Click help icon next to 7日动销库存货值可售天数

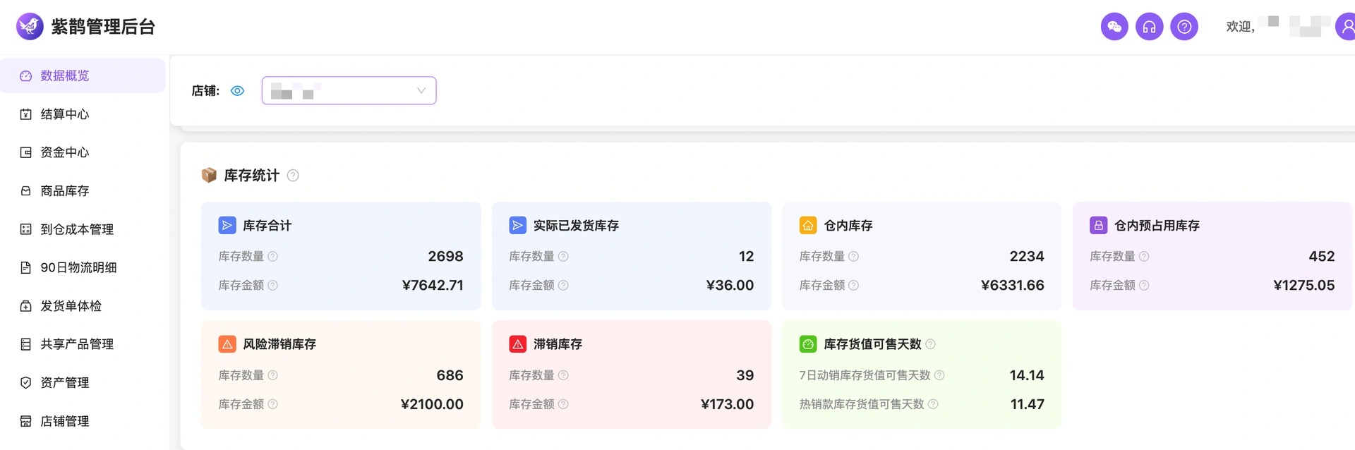pos(939,375)
